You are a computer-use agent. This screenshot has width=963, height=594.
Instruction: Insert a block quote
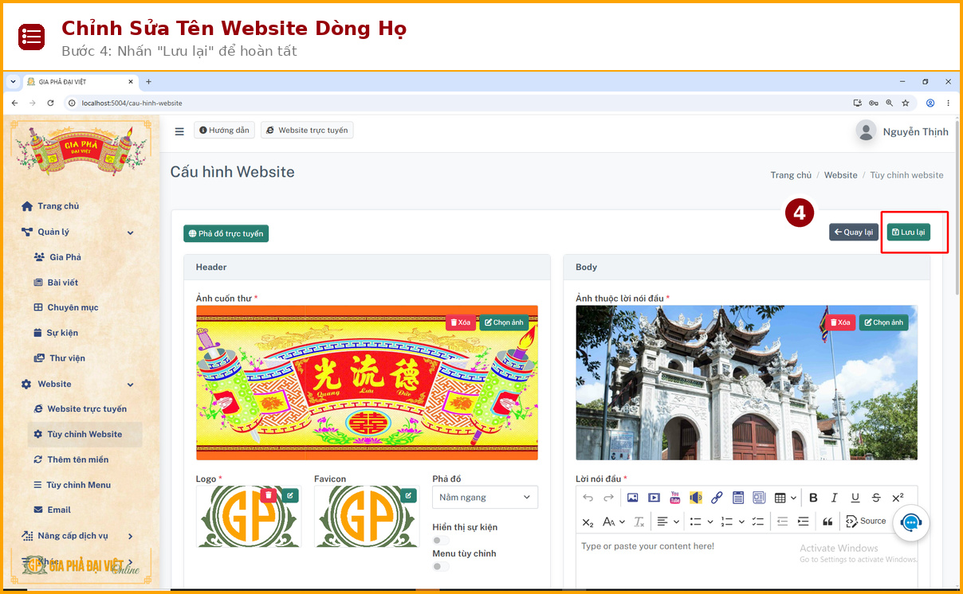pyautogui.click(x=827, y=522)
